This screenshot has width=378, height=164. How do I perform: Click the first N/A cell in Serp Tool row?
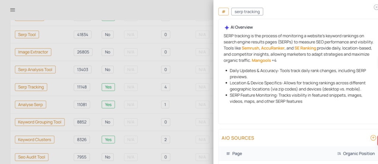pos(131,35)
